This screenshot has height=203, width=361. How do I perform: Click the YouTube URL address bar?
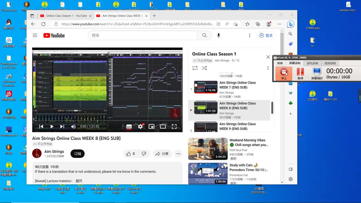[x=137, y=24]
